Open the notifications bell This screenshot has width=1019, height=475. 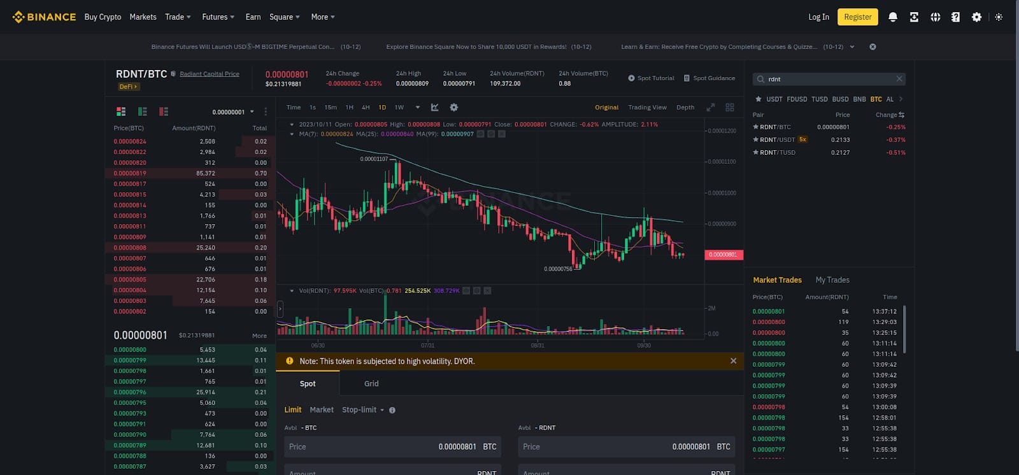click(893, 17)
